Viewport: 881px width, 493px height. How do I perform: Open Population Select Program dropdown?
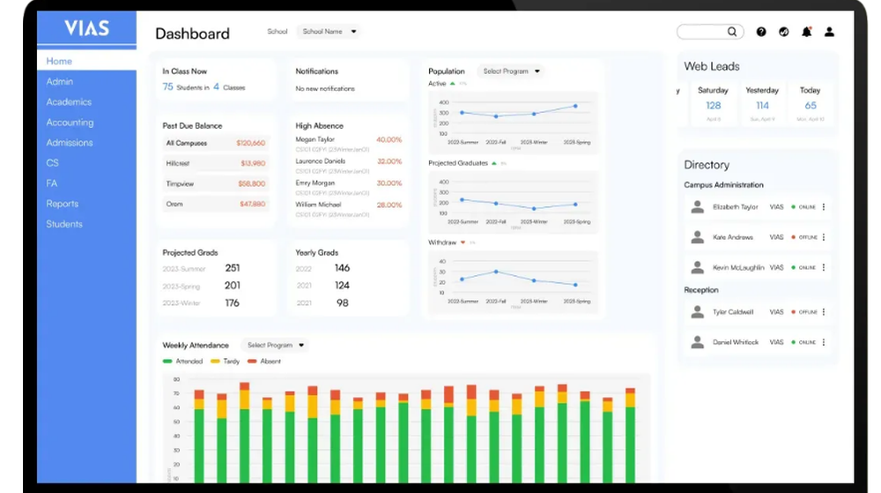(x=511, y=71)
